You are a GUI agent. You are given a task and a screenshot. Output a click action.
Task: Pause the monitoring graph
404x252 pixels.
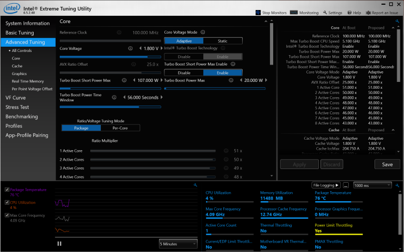[x=59, y=244]
